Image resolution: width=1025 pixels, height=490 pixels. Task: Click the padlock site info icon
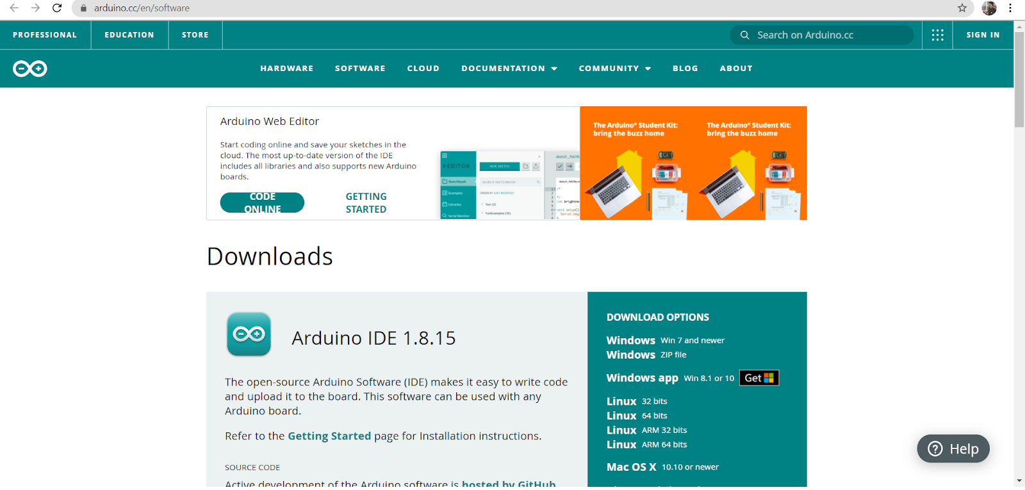[x=83, y=8]
